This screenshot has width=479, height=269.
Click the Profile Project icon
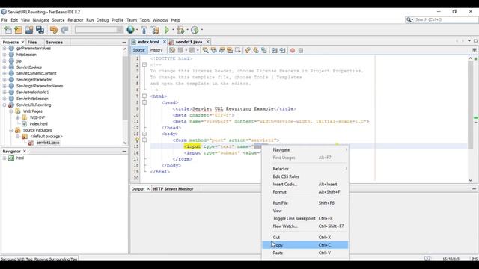point(195,30)
